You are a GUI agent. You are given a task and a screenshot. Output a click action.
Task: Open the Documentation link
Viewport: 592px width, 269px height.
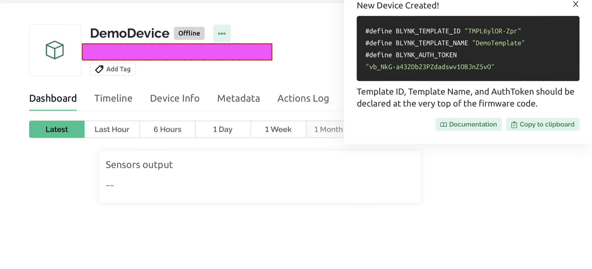click(469, 124)
